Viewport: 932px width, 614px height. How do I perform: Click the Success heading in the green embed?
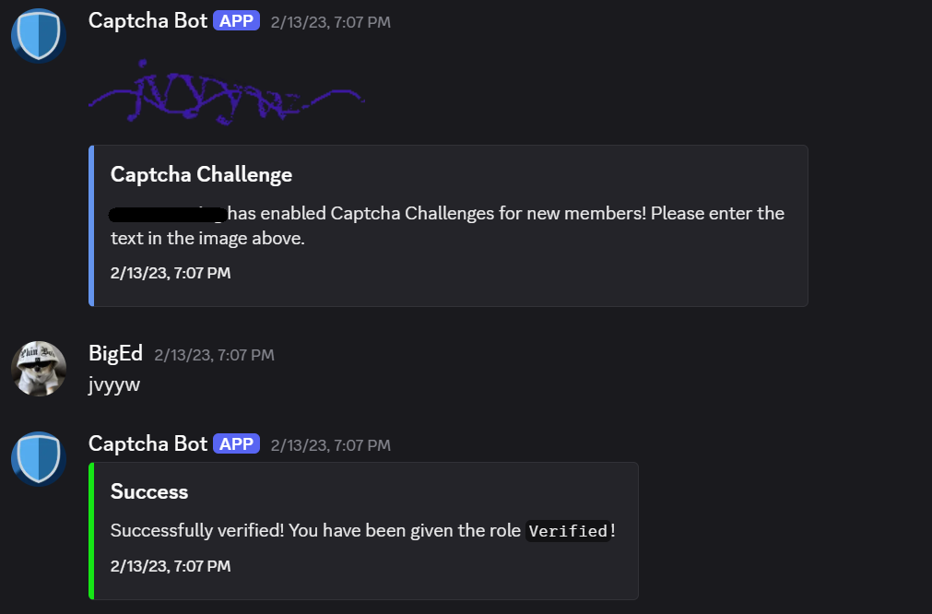tap(148, 491)
